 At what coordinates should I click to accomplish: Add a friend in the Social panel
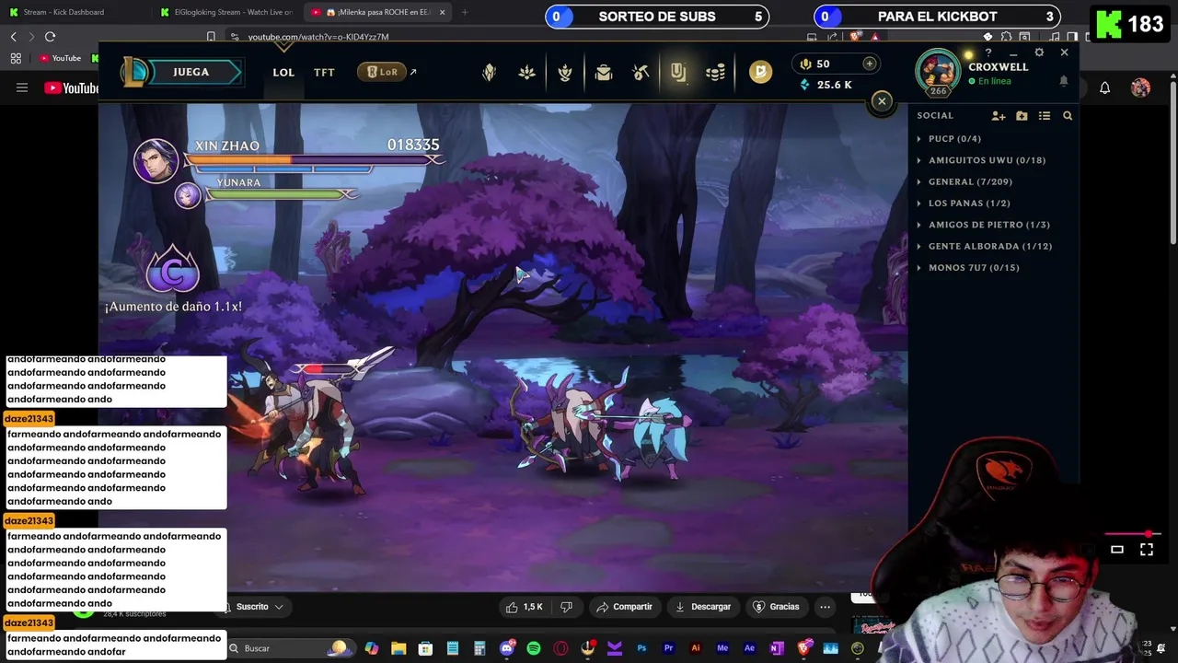[999, 116]
